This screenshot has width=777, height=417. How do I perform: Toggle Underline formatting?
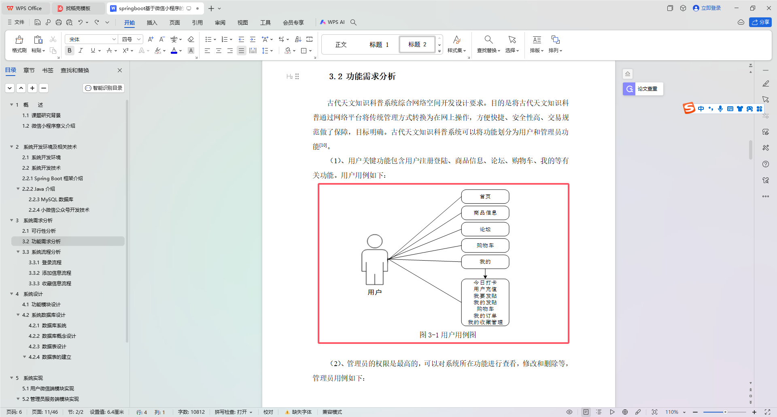coord(93,51)
